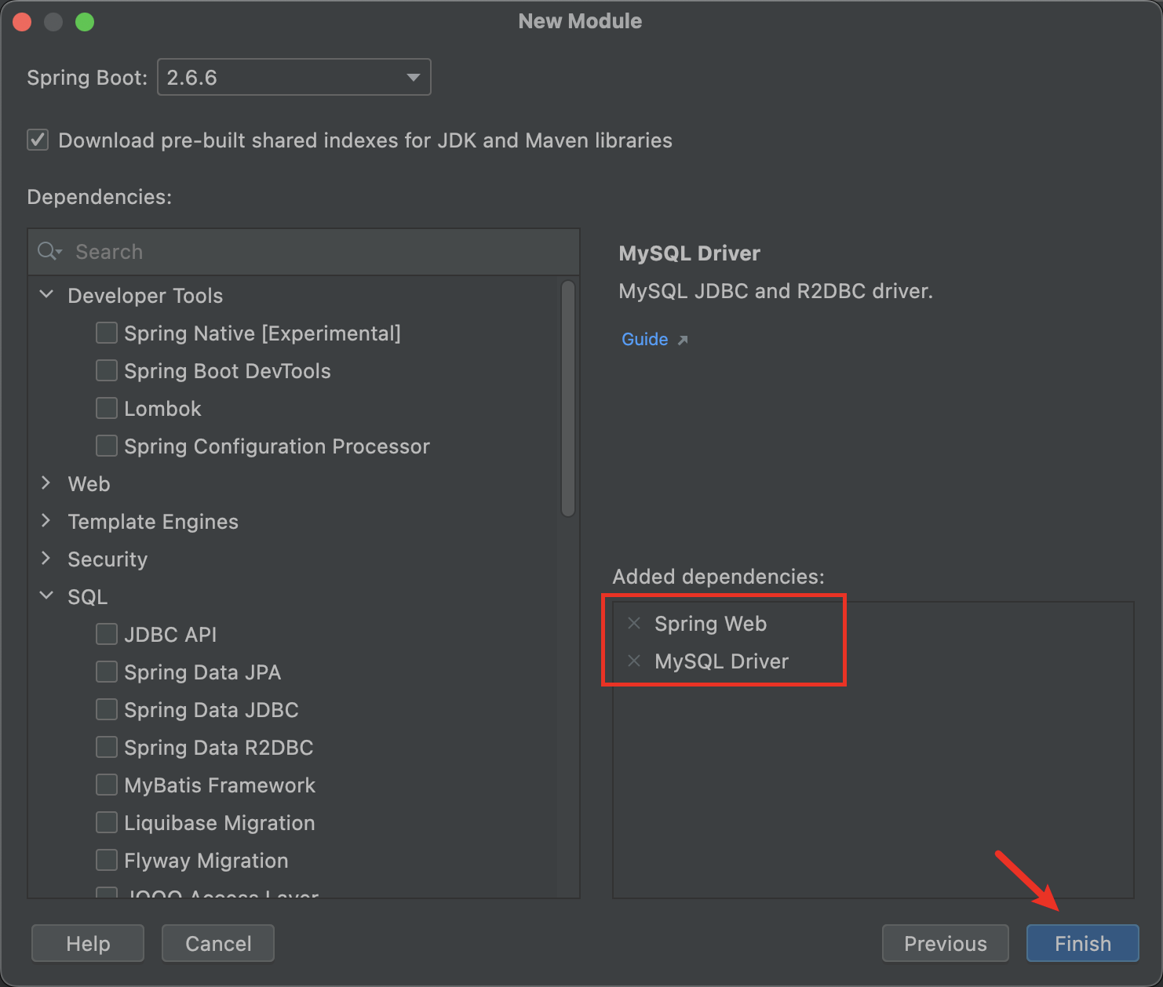Image resolution: width=1163 pixels, height=987 pixels.
Task: Collapse the Developer Tools section
Action: [46, 295]
